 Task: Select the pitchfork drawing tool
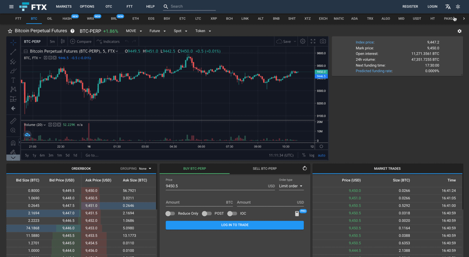click(13, 62)
